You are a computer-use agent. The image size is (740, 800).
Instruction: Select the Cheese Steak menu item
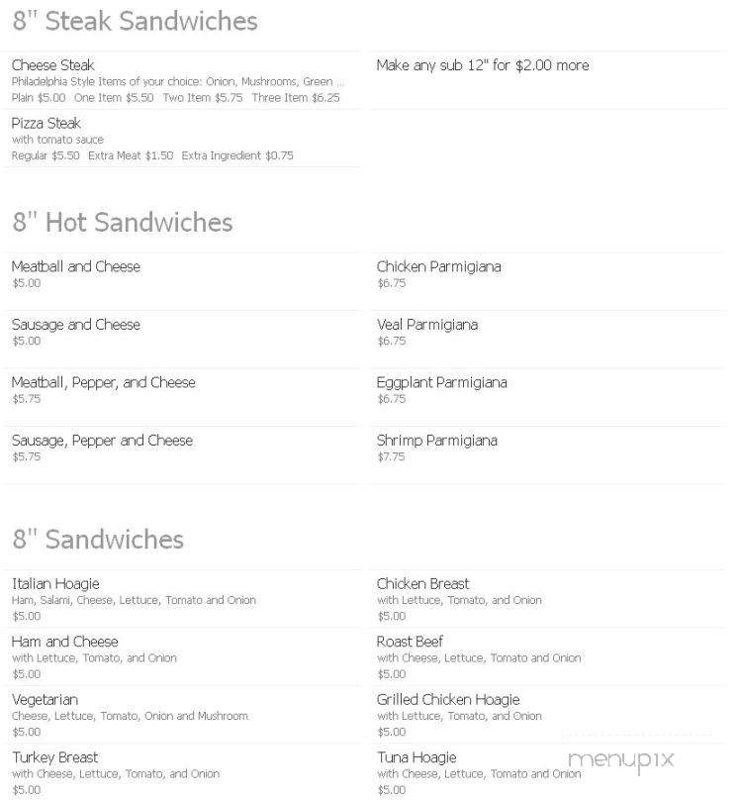[x=53, y=65]
